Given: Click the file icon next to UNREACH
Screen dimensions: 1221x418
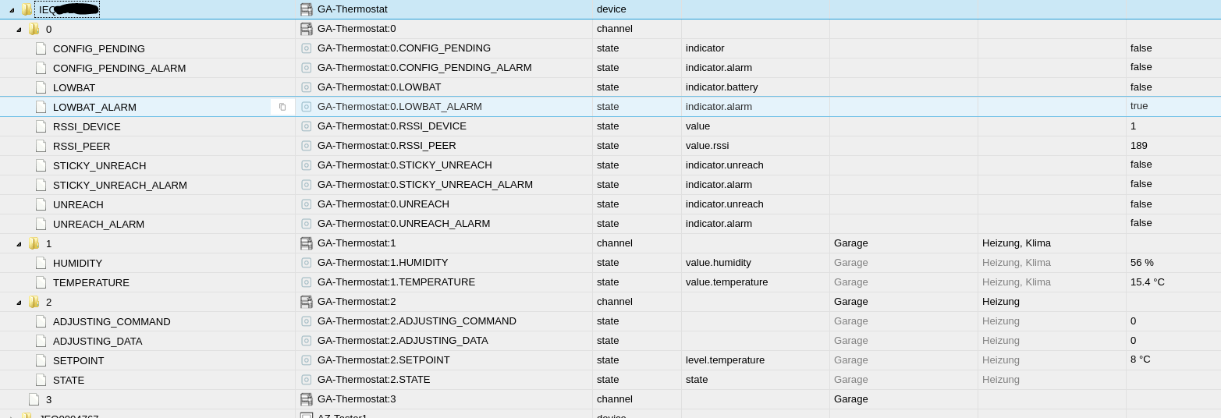Looking at the screenshot, I should coord(41,204).
